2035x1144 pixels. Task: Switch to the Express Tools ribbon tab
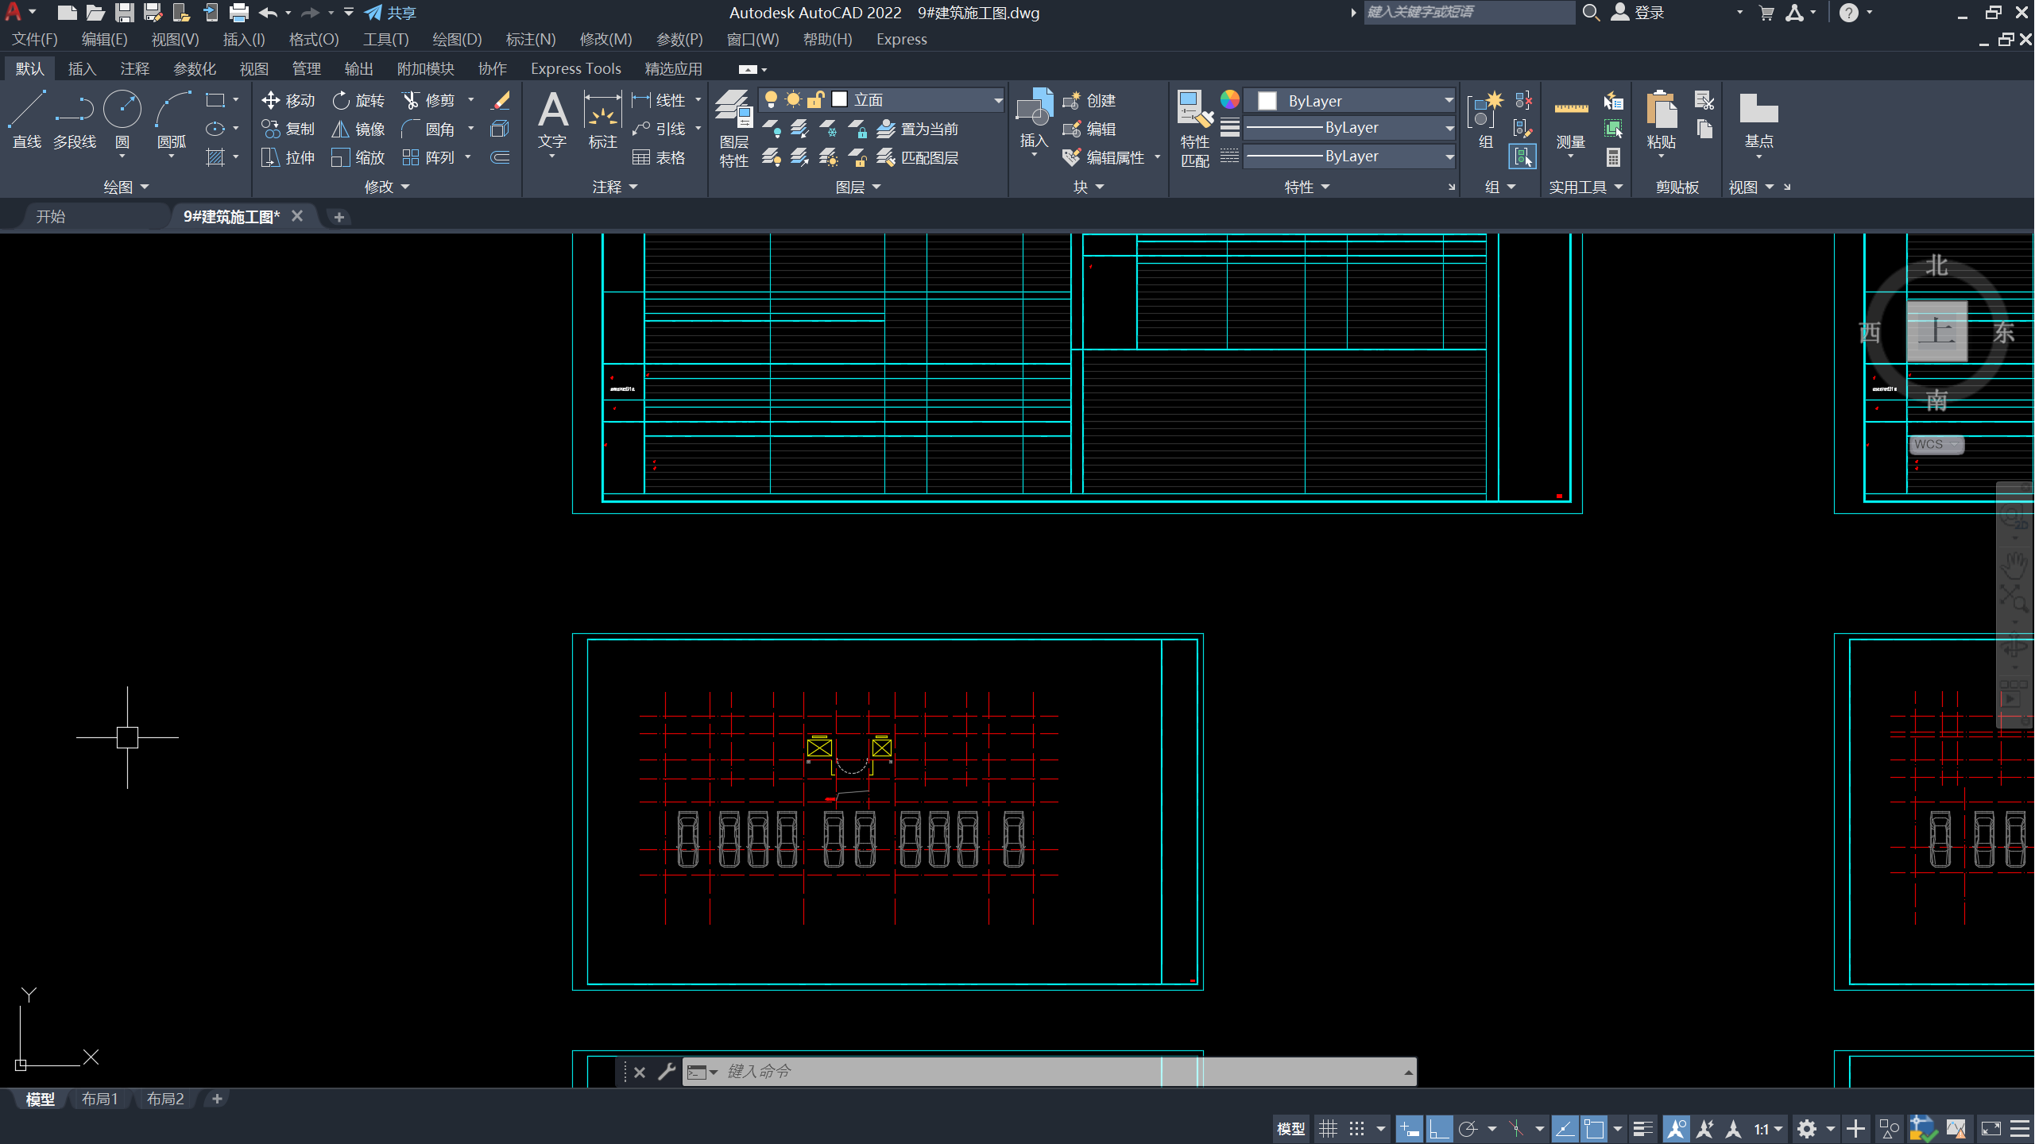coord(575,68)
